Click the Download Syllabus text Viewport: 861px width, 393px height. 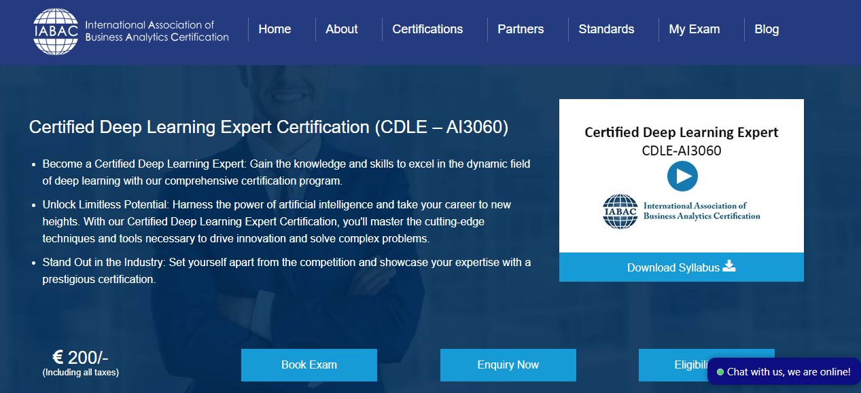673,267
